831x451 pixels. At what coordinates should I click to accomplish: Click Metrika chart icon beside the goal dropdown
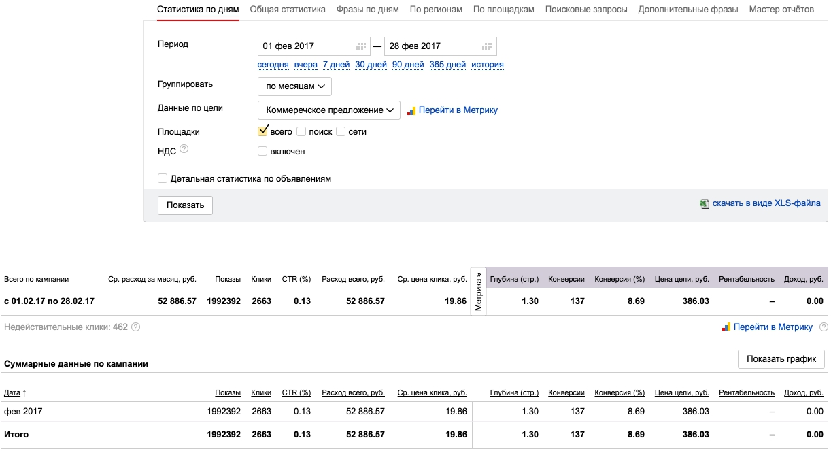(411, 110)
